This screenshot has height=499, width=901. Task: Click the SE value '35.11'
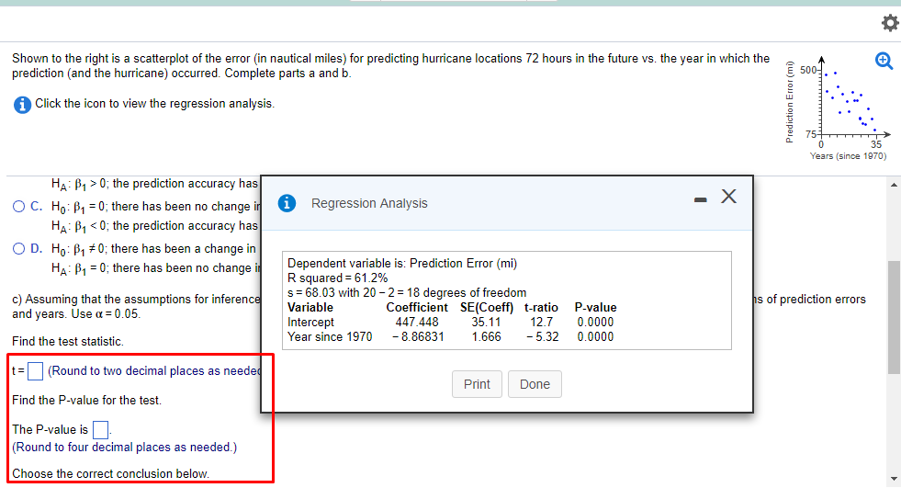[486, 322]
